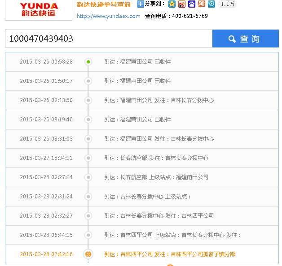Click the 1.1万 share count bubble

(228, 4)
